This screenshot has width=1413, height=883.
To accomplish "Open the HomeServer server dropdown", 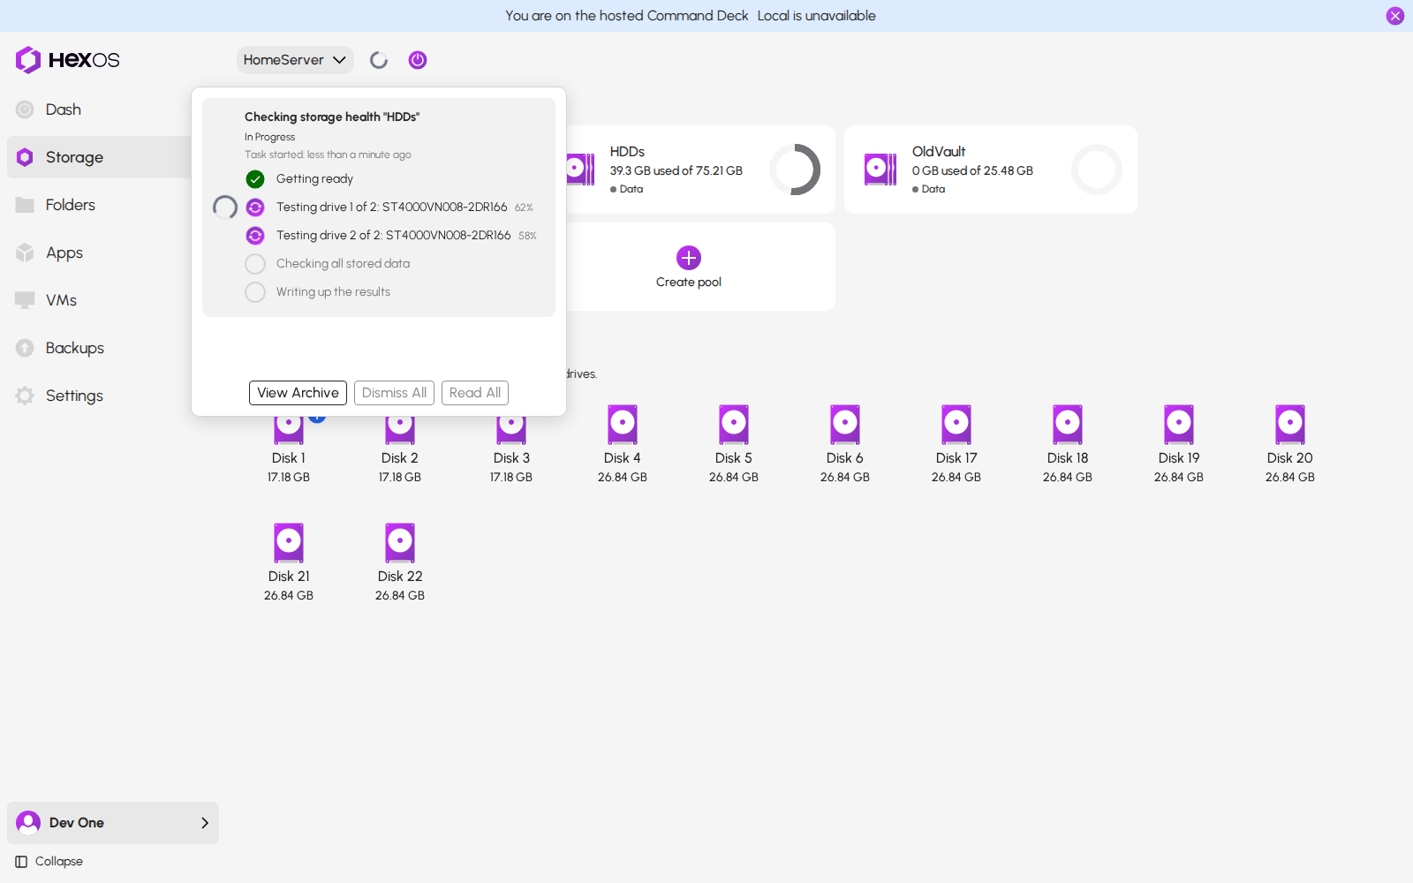I will 295,60.
